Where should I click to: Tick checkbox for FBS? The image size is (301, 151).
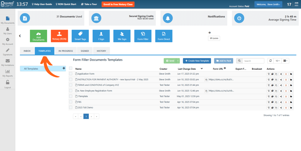(71, 102)
